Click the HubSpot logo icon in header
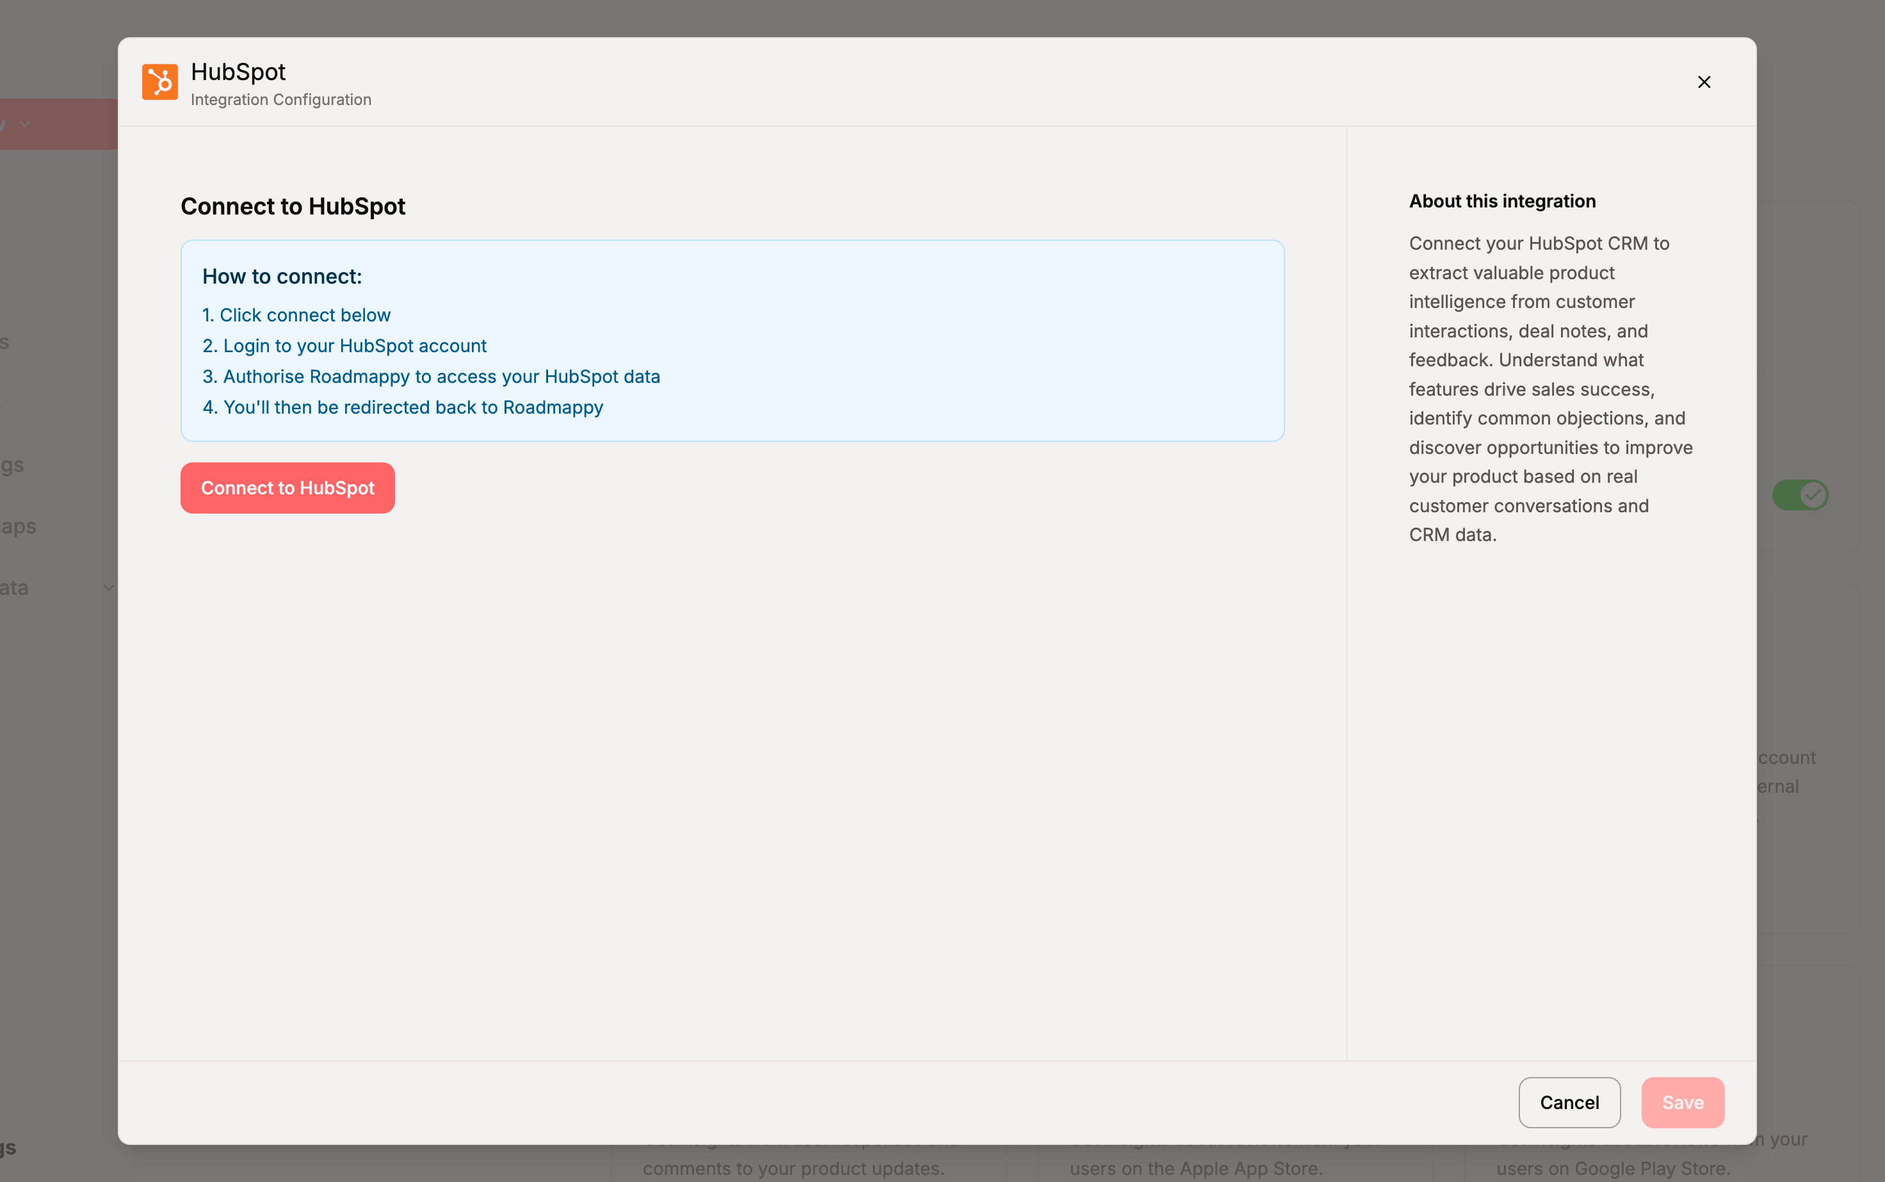 pos(159,82)
